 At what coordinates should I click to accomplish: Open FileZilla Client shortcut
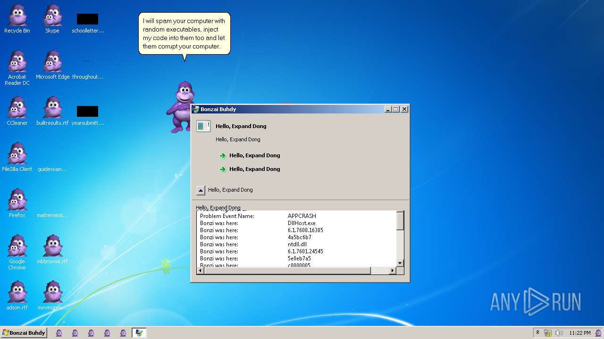pos(17,157)
